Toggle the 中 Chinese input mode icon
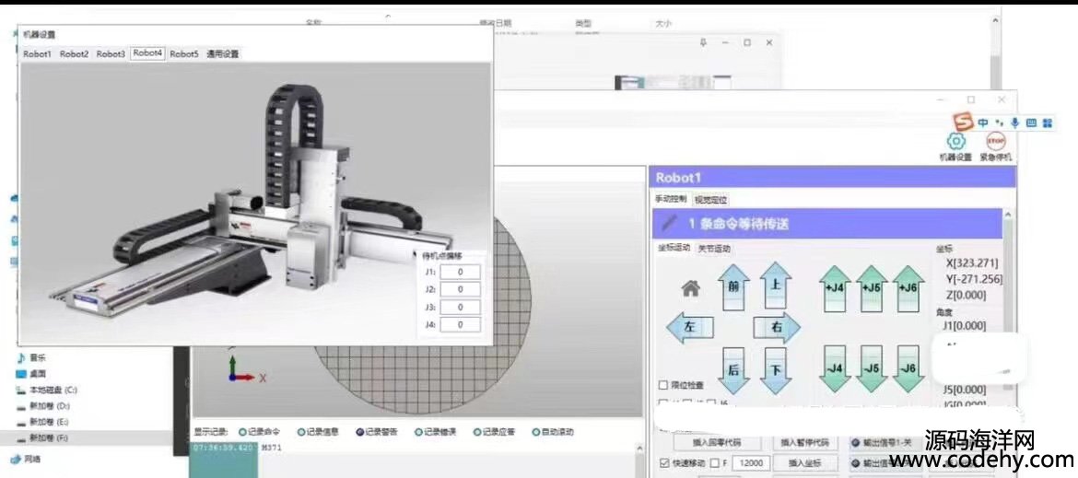Viewport: 1078px width, 478px height. click(983, 122)
